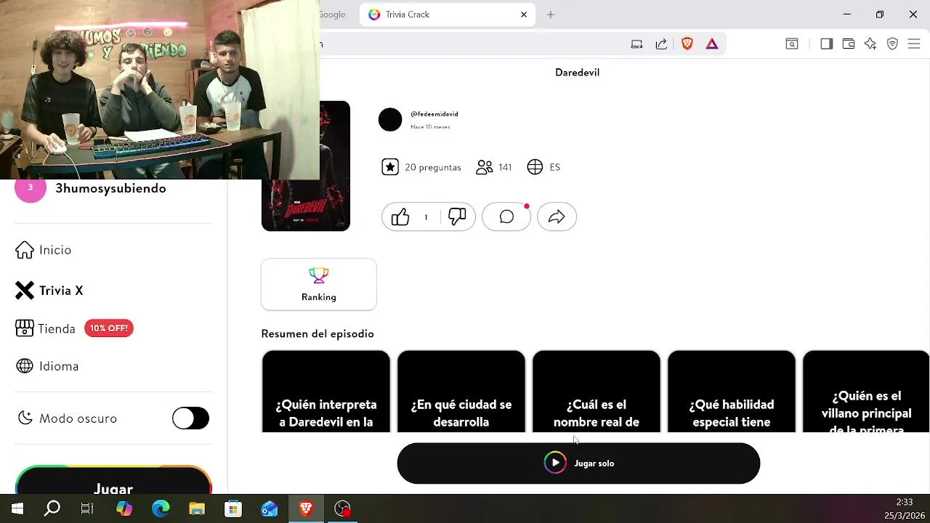Open the '¿En qué ciudad se desarrolla' card
This screenshot has width=930, height=523.
(461, 392)
